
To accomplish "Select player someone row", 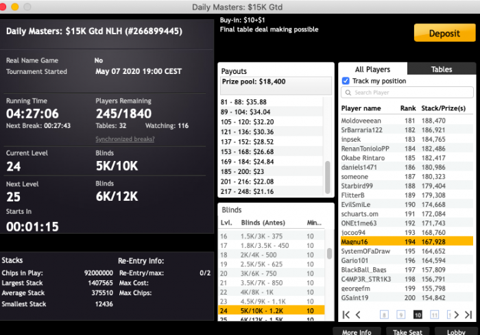I will pos(407,177).
